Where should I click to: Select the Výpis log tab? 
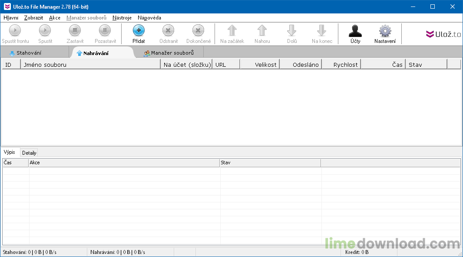(10, 152)
